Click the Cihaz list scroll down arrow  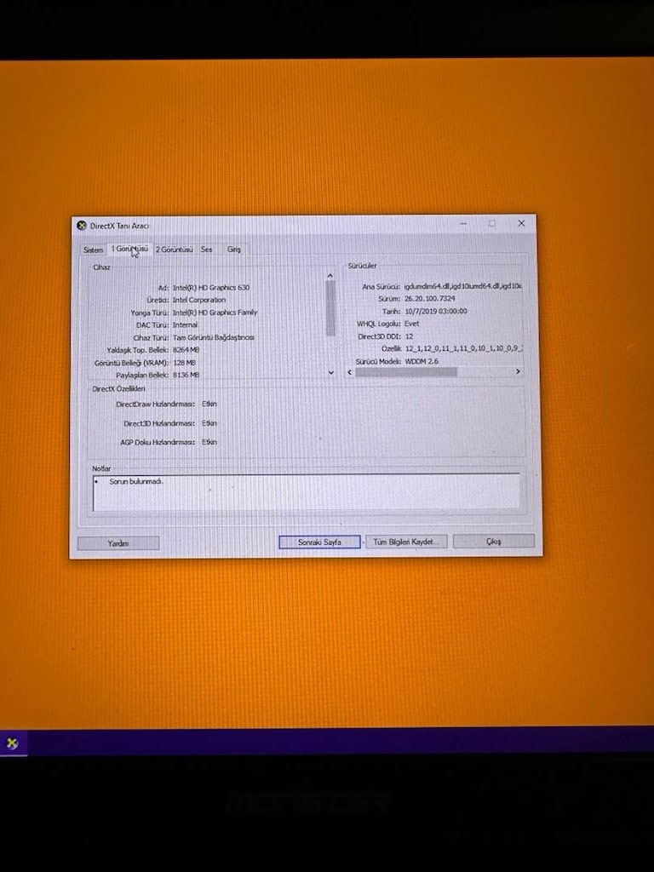pyautogui.click(x=331, y=373)
